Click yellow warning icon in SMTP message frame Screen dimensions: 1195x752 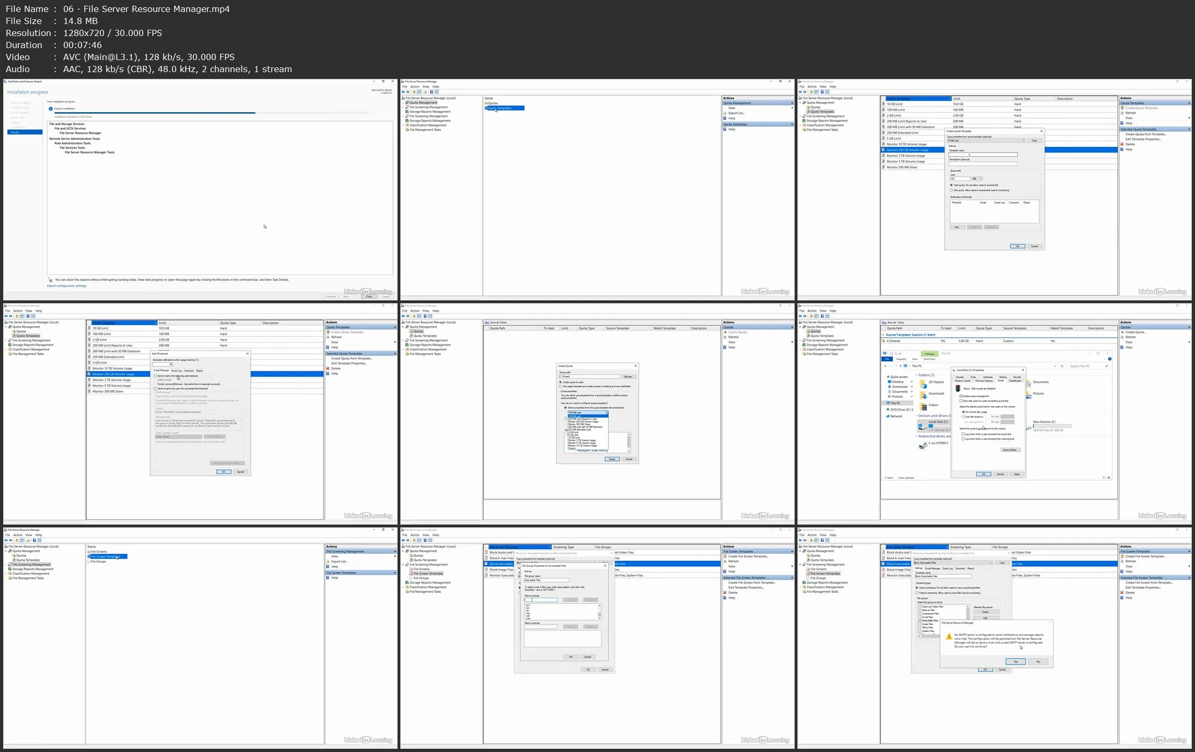tap(949, 636)
